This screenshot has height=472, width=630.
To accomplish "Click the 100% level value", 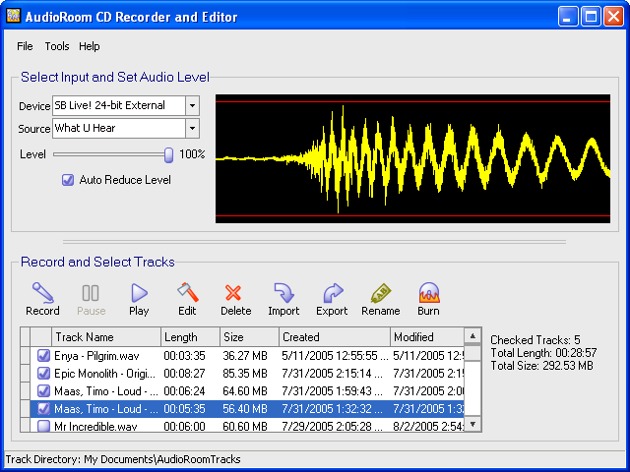I will tap(192, 154).
